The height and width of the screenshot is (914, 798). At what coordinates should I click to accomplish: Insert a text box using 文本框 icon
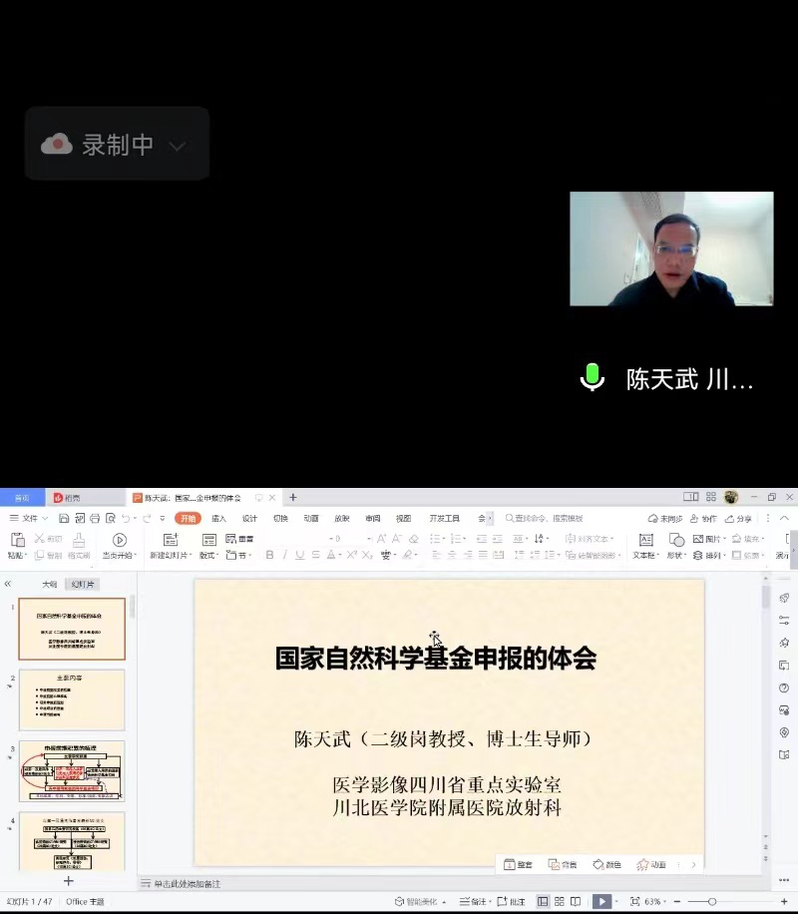(645, 540)
